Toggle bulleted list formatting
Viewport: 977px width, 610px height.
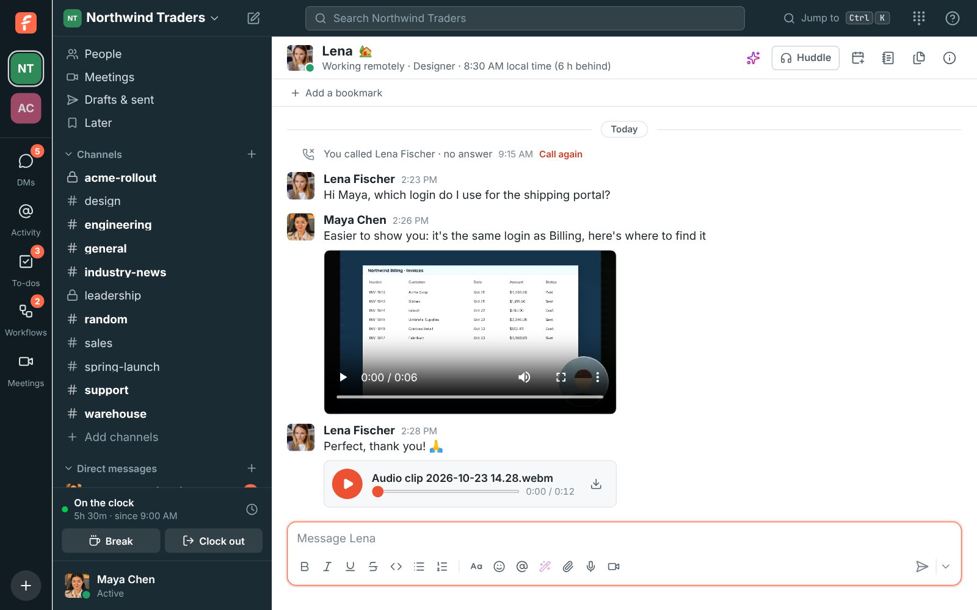tap(419, 567)
